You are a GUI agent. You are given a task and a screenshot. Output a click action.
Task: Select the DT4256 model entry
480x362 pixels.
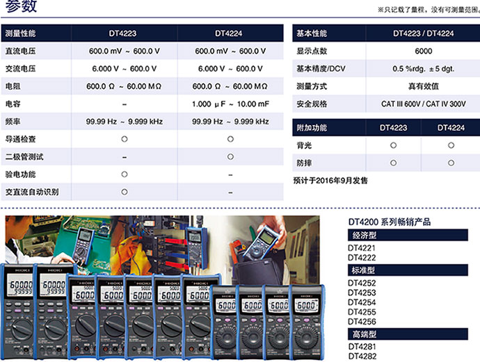(x=362, y=322)
